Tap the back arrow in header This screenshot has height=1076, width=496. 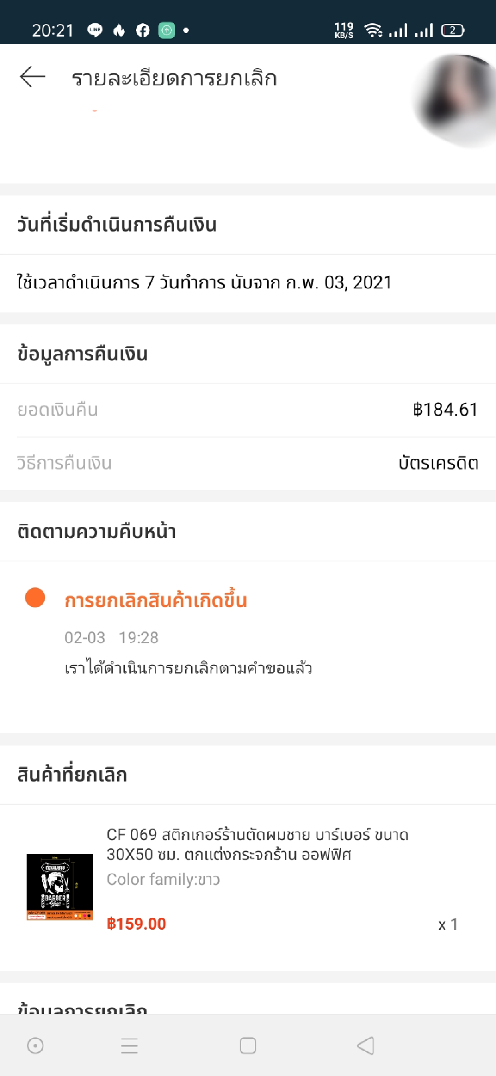pyautogui.click(x=33, y=76)
